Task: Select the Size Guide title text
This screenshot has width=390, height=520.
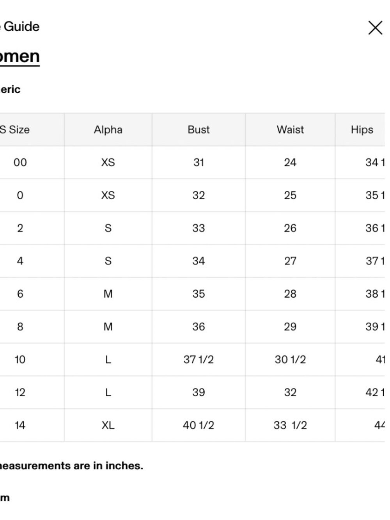Action: click(x=19, y=27)
